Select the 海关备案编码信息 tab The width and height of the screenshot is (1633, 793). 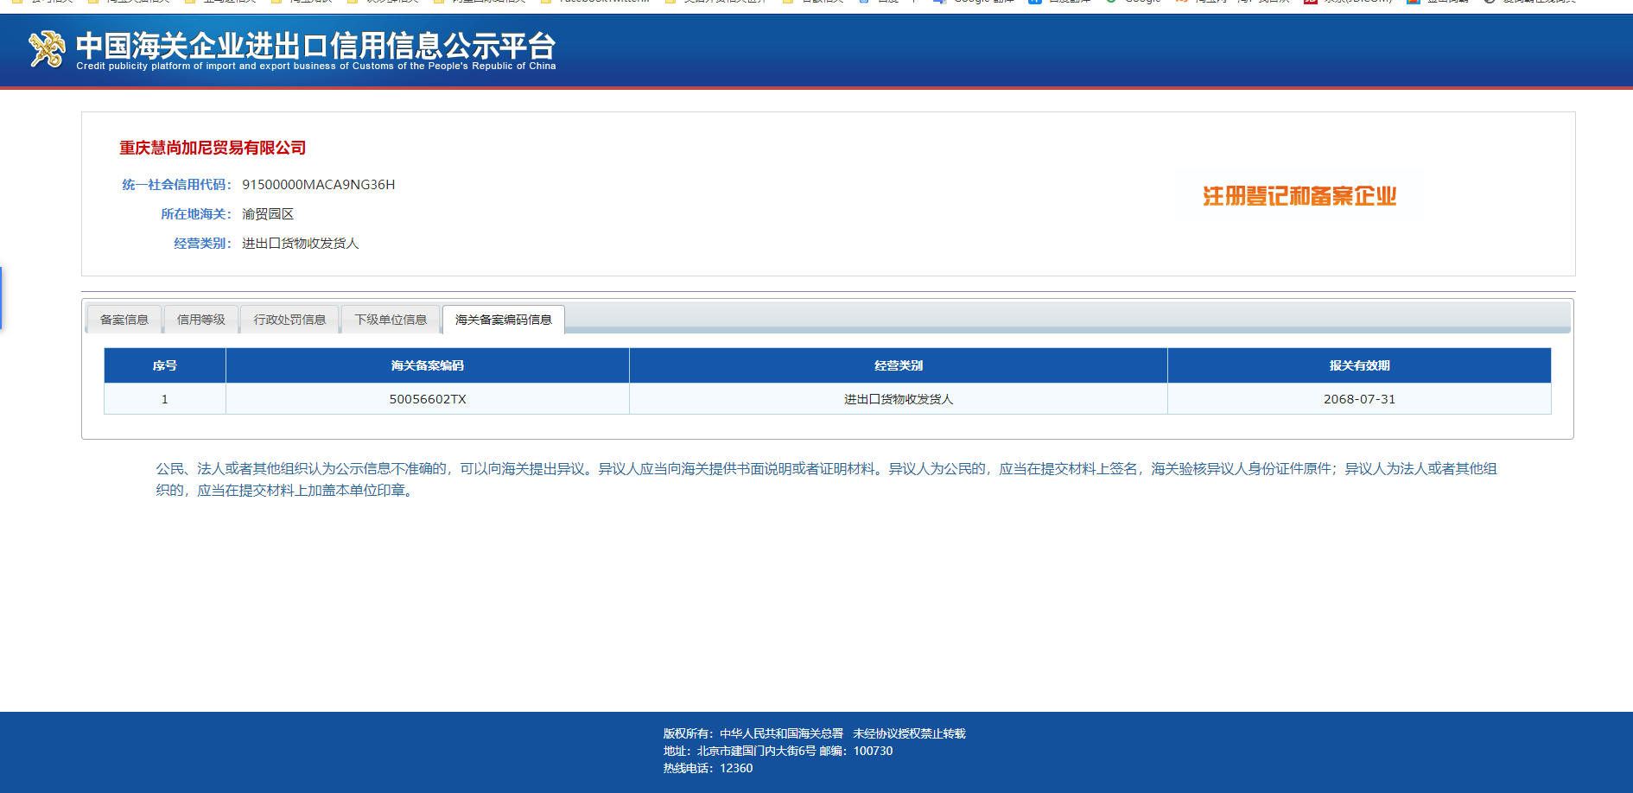click(504, 320)
